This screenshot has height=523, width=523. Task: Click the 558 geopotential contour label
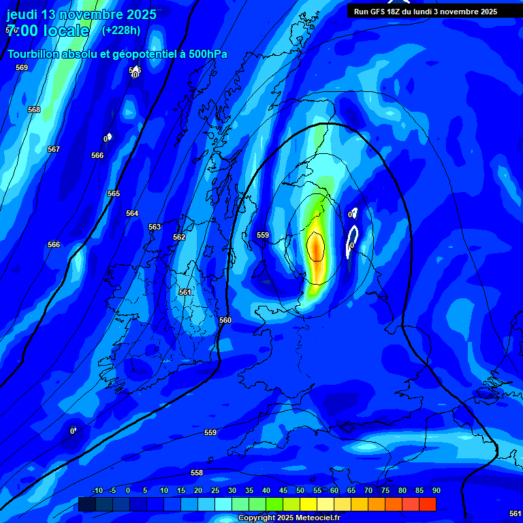tap(197, 473)
